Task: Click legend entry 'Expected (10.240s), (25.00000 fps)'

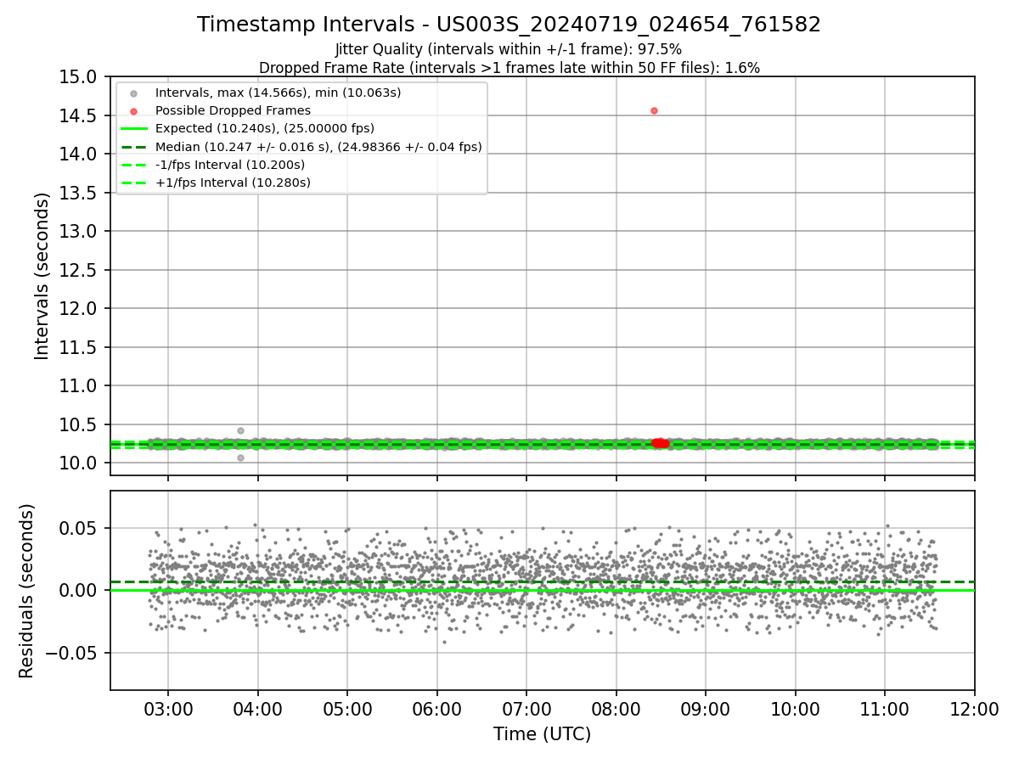Action: 265,128
